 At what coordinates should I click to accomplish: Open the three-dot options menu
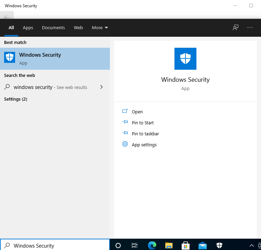(250, 28)
